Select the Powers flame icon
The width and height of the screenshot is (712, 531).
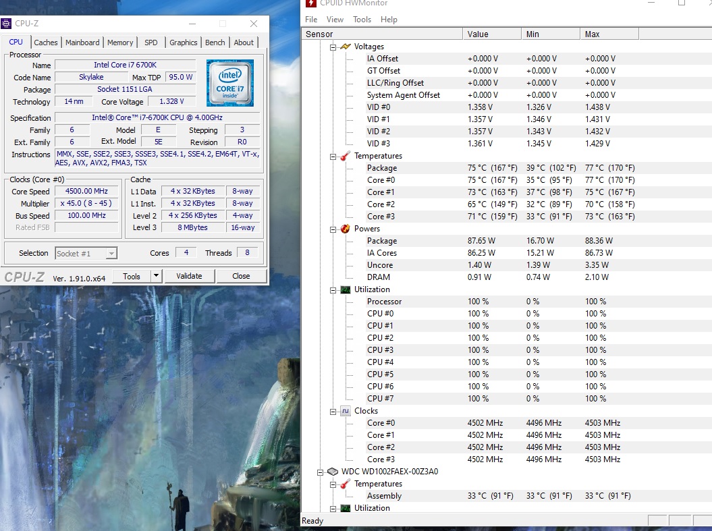345,229
